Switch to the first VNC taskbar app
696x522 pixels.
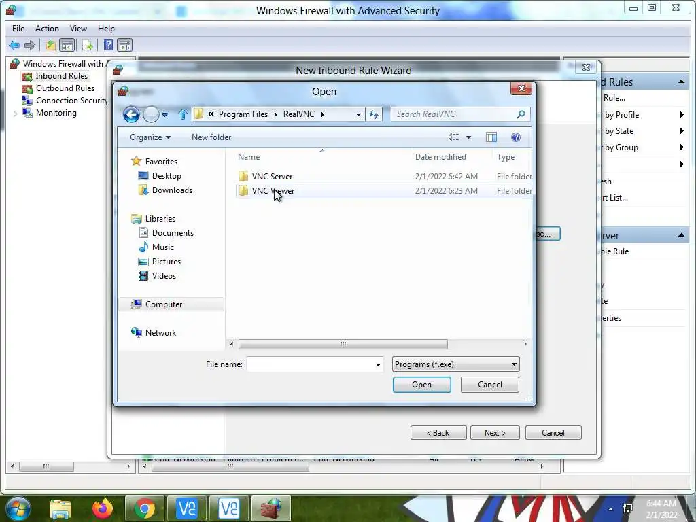(x=187, y=508)
